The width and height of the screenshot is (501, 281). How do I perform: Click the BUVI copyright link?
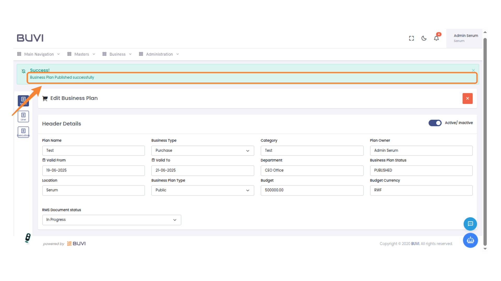pyautogui.click(x=415, y=244)
